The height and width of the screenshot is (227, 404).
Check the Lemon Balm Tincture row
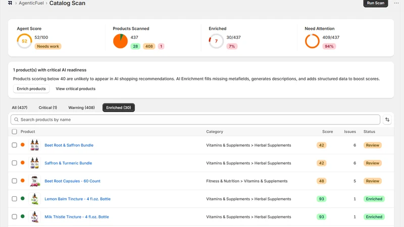(x=15, y=199)
